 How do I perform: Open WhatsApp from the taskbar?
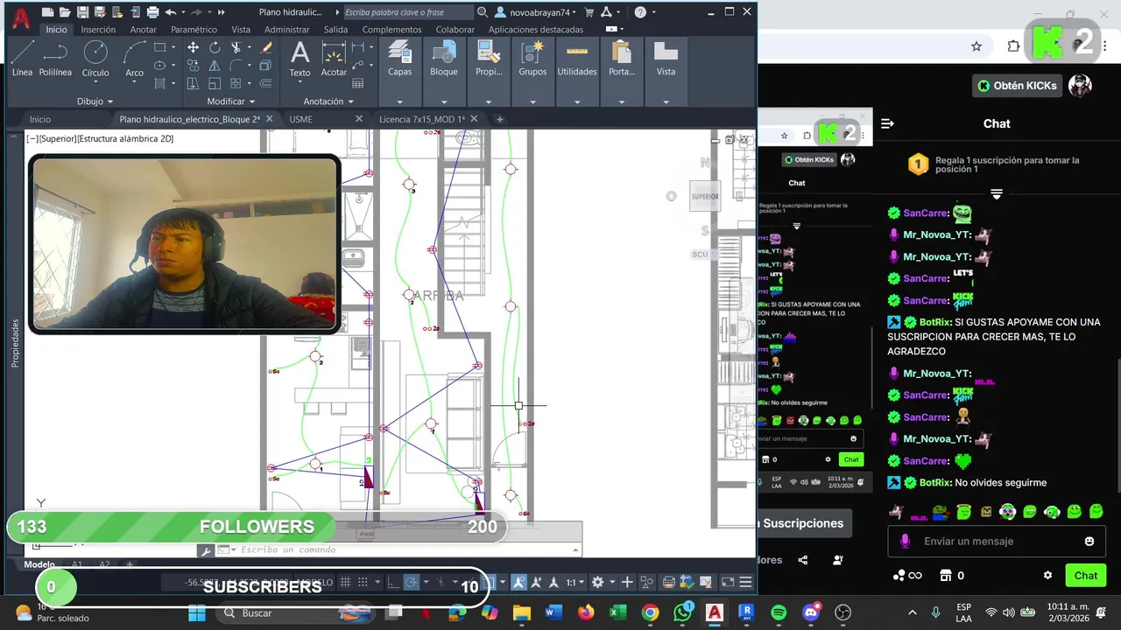pyautogui.click(x=682, y=613)
